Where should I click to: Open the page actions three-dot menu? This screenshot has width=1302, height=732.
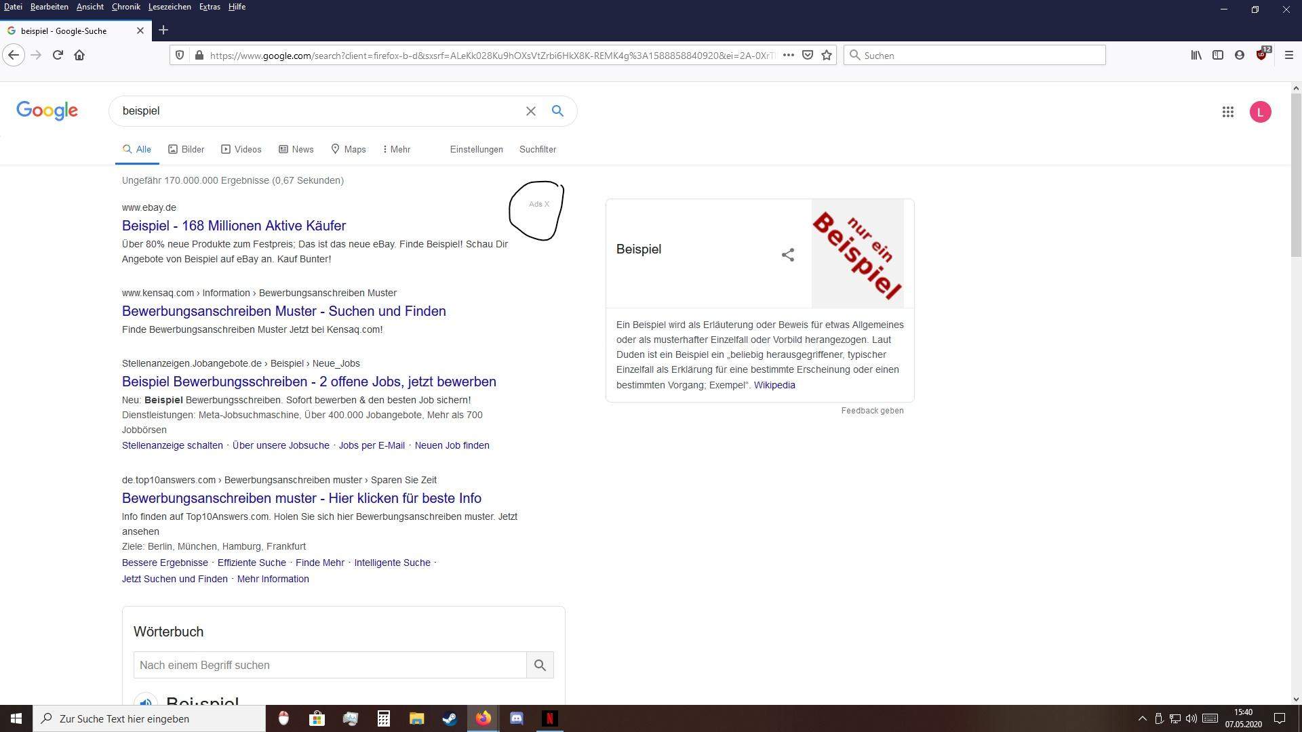789,55
